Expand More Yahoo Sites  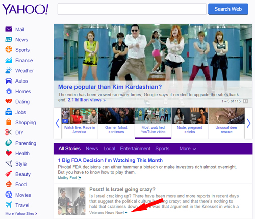(x=21, y=214)
